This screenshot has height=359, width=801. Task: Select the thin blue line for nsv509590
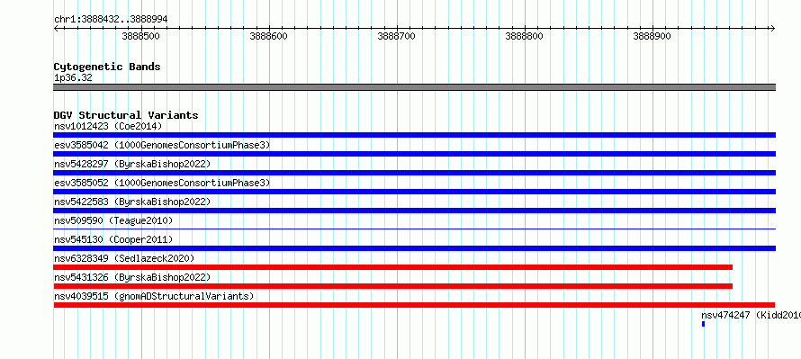click(414, 229)
